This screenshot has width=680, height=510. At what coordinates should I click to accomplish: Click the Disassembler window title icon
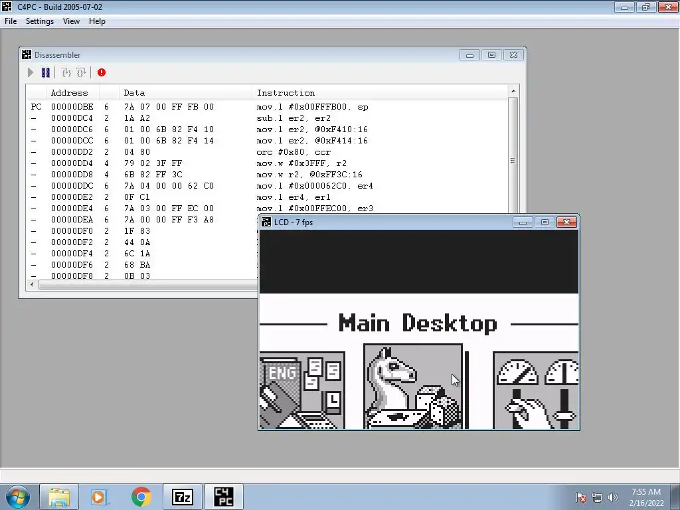pos(26,54)
